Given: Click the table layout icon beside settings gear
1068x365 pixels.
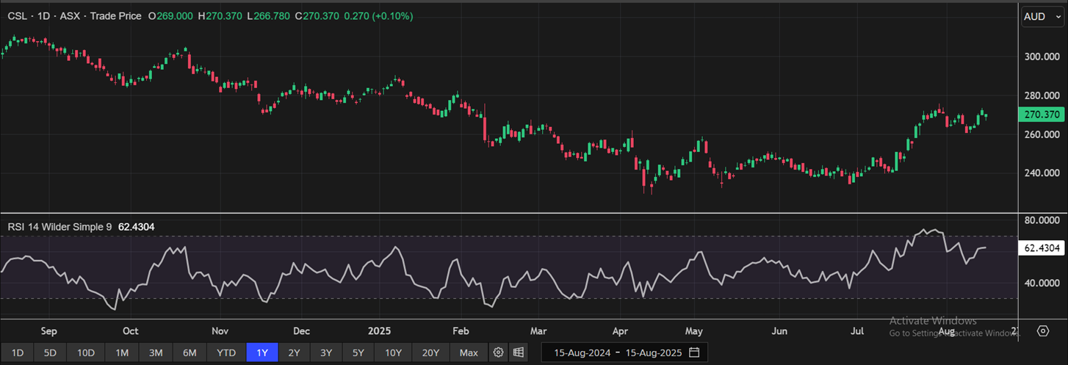Looking at the screenshot, I should coord(519,353).
